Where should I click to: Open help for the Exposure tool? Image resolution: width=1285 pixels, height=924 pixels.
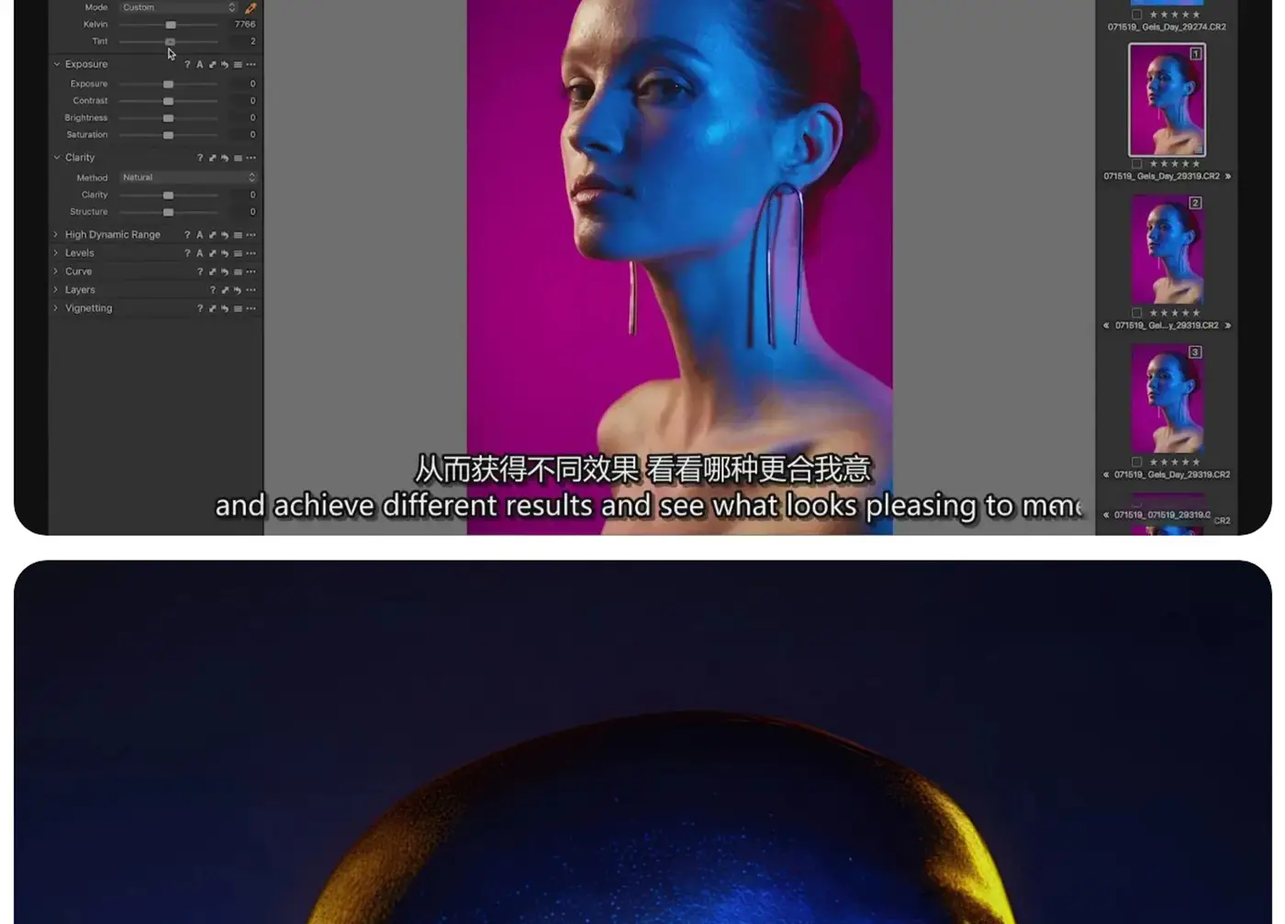187,65
